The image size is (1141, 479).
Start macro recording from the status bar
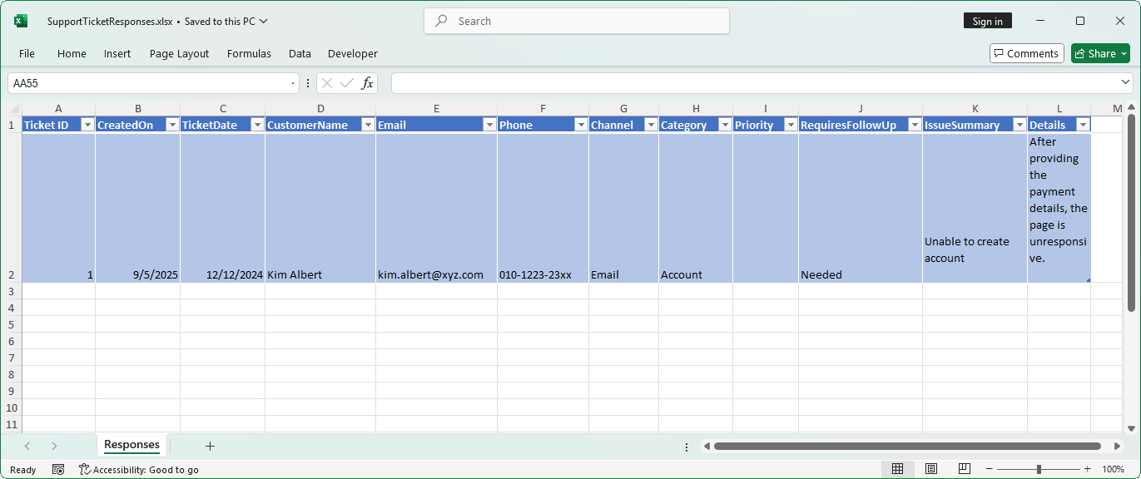tap(58, 469)
